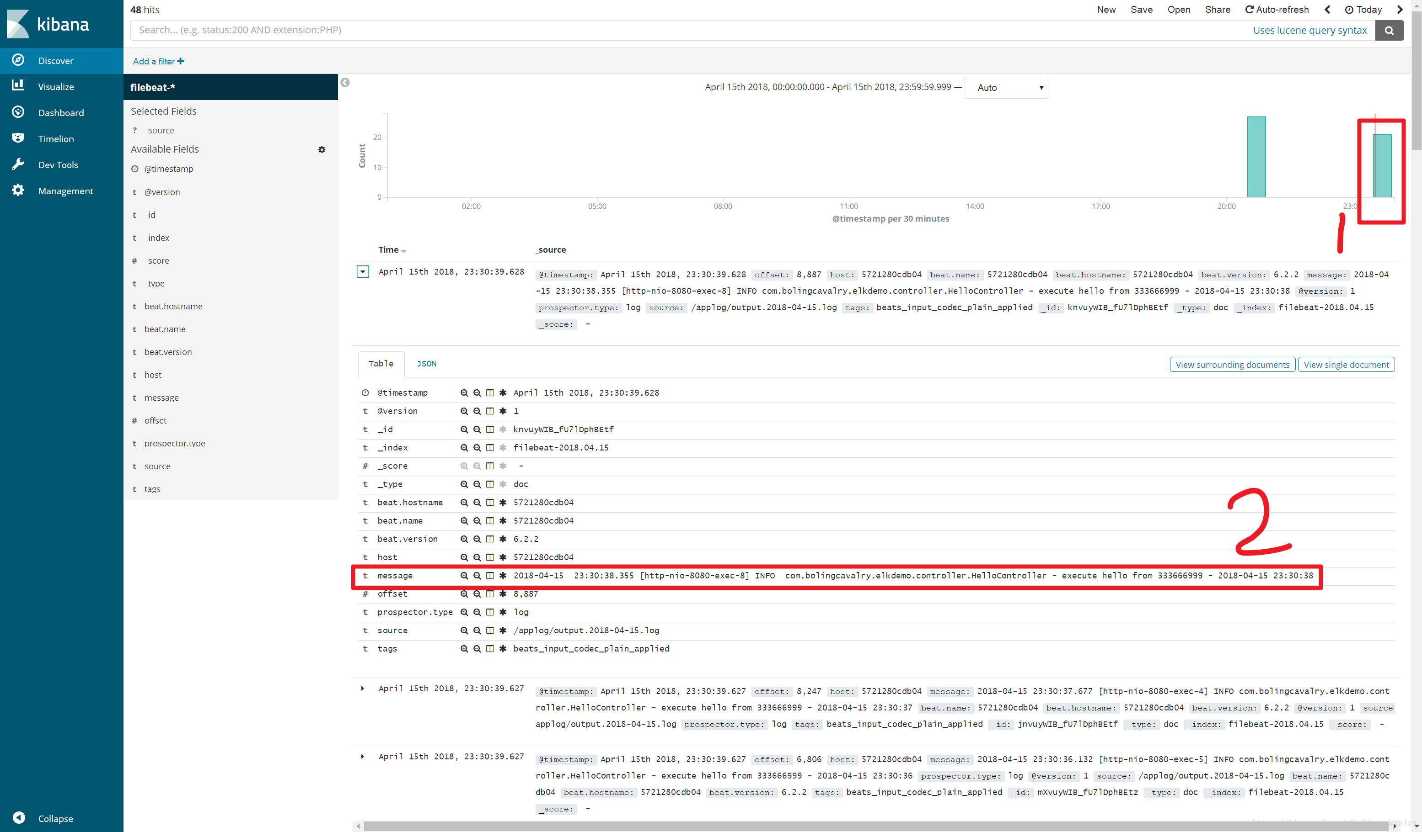
Task: Filter for field present on host row
Action: (x=503, y=557)
